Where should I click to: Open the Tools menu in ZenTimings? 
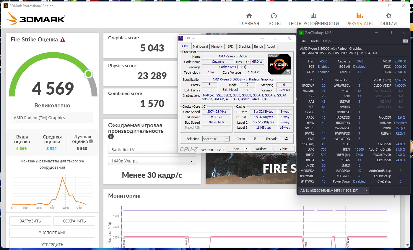(x=314, y=41)
